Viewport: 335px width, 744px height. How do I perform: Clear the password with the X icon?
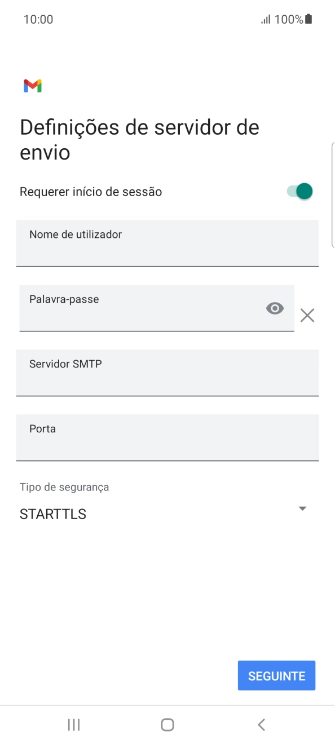coord(307,315)
